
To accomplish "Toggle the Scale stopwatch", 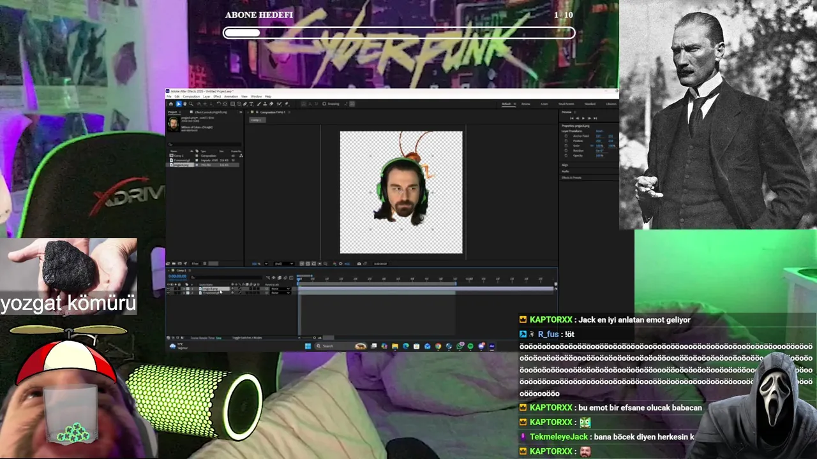I will pos(566,146).
